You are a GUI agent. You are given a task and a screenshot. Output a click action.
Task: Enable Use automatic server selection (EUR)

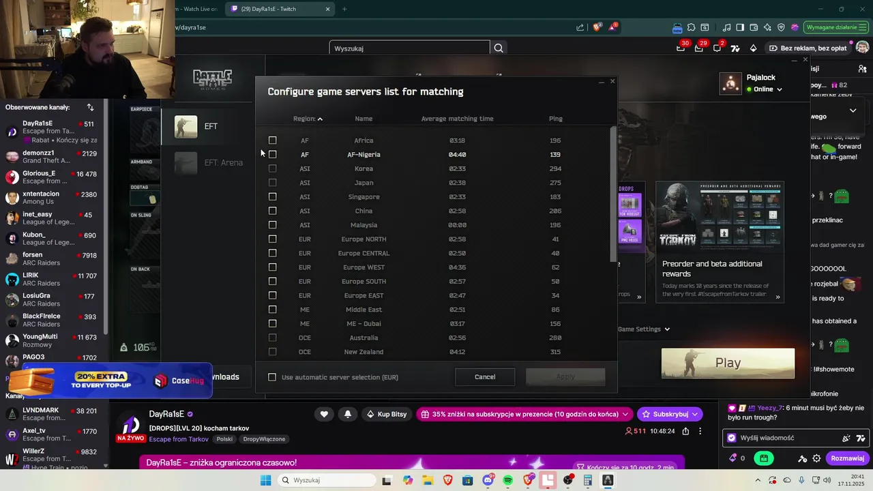click(x=272, y=377)
